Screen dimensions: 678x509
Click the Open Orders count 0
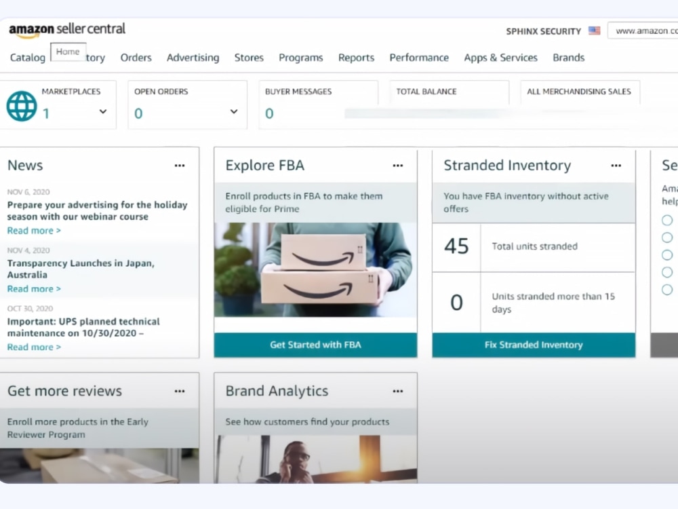[x=138, y=113]
